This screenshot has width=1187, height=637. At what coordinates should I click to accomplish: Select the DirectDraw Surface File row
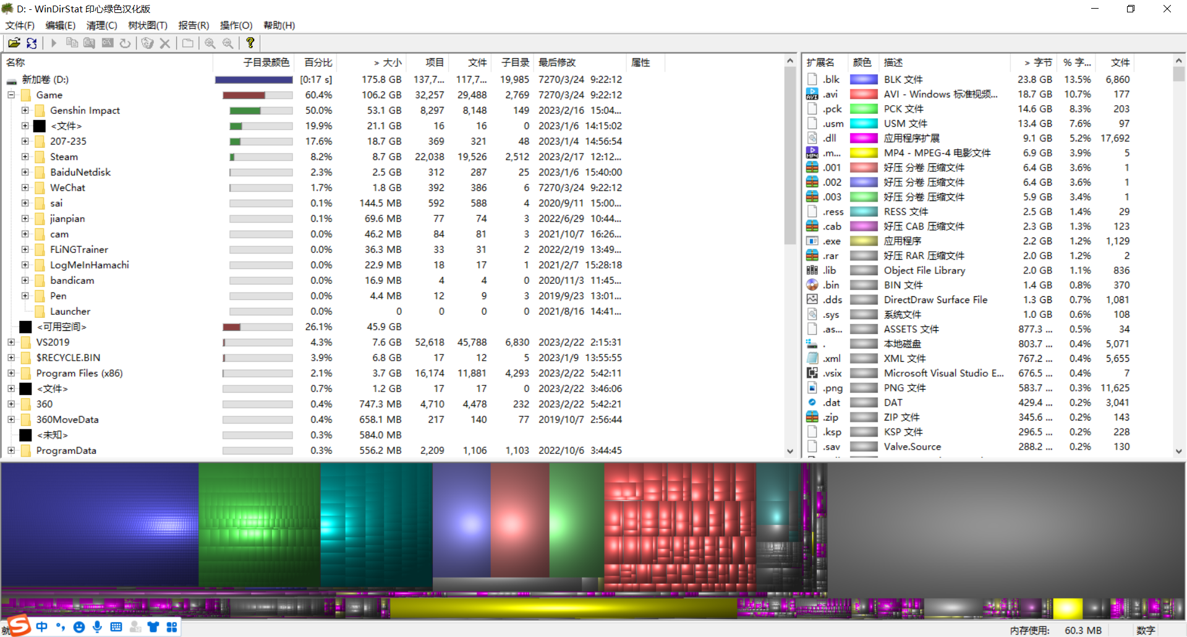(987, 300)
